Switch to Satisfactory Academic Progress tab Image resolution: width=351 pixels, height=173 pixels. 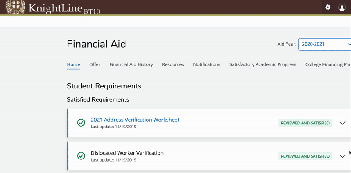[263, 64]
